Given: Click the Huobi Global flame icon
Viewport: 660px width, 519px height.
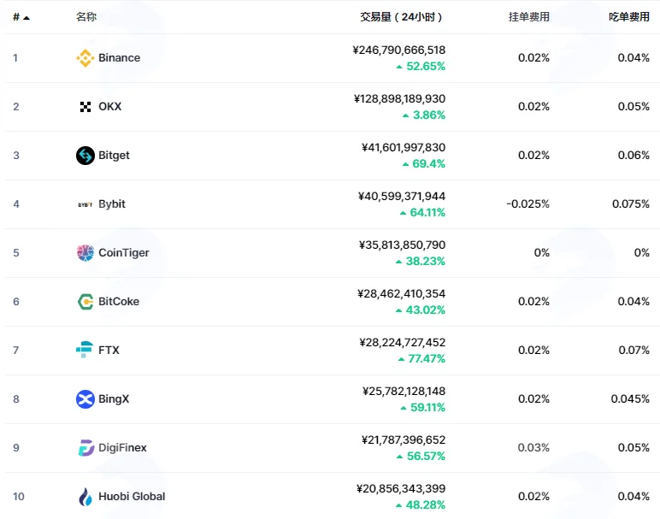Looking at the screenshot, I should 85,497.
